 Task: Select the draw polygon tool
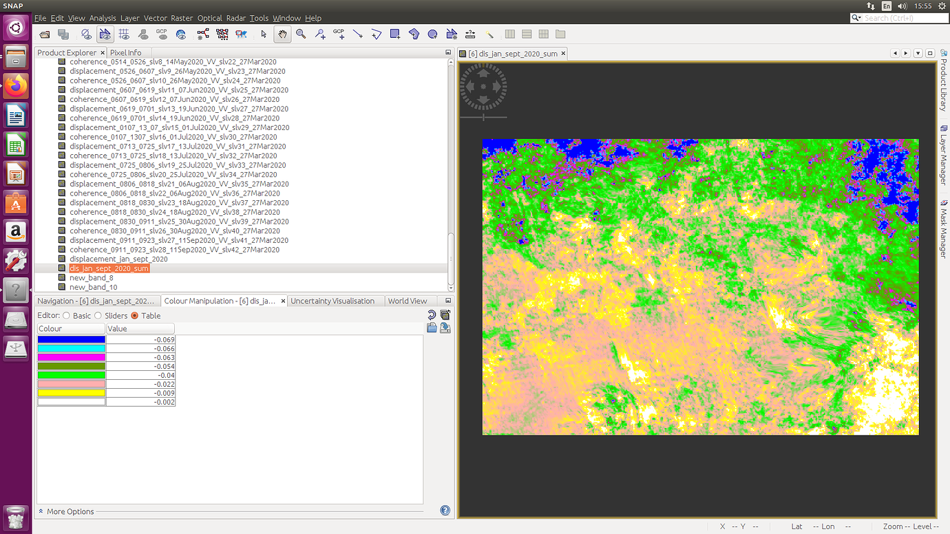point(414,34)
